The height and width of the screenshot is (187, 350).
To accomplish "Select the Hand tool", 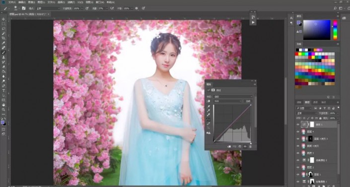I will pos(3,105).
